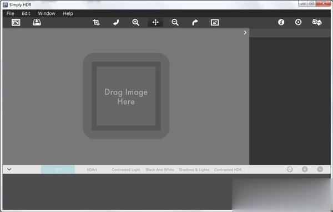
Task: Click the fit-image-to-view icon
Action: pos(215,22)
